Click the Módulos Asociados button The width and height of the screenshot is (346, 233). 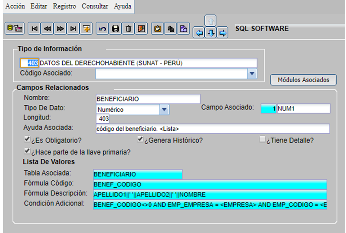click(303, 80)
